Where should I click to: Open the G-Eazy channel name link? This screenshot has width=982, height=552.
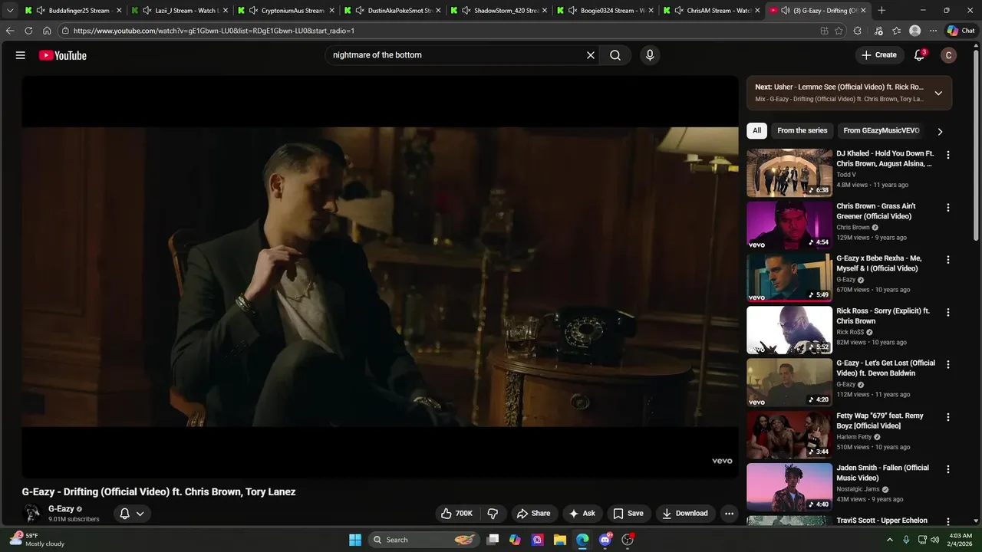click(x=61, y=509)
